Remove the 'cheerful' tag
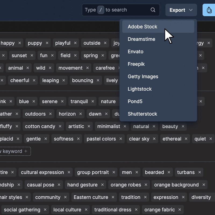This screenshot has width=215, height=215. 34,80
